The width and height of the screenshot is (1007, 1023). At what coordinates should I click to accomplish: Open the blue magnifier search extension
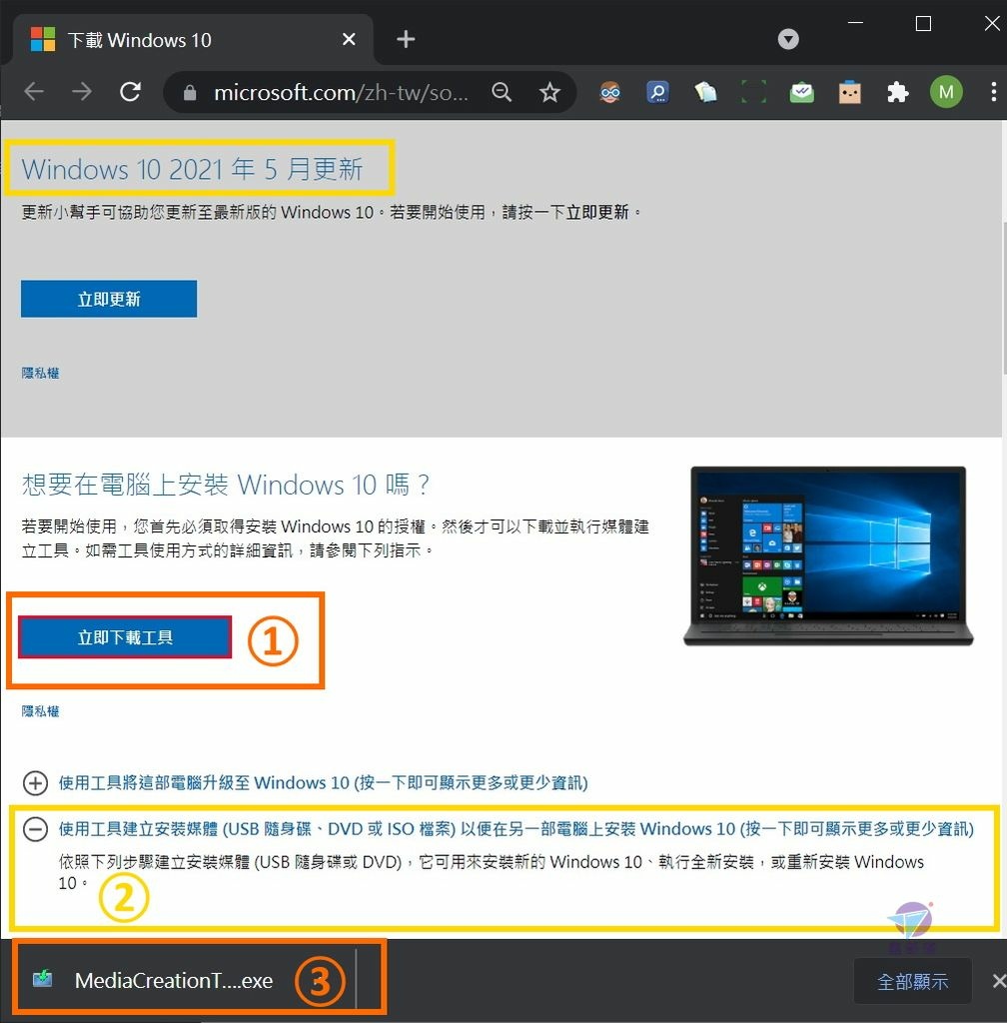[657, 92]
